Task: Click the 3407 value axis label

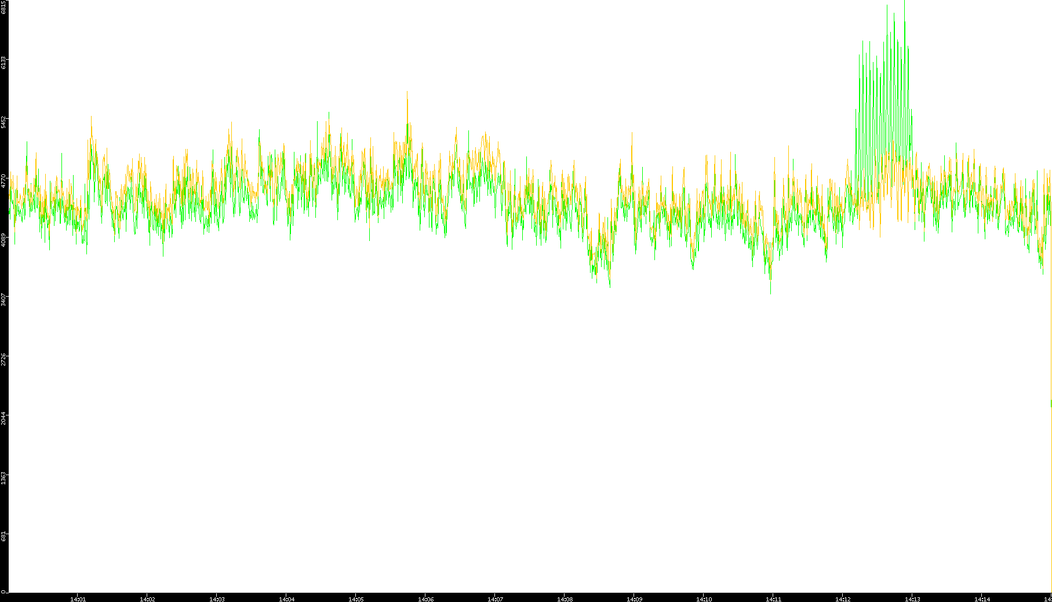Action: click(x=4, y=300)
